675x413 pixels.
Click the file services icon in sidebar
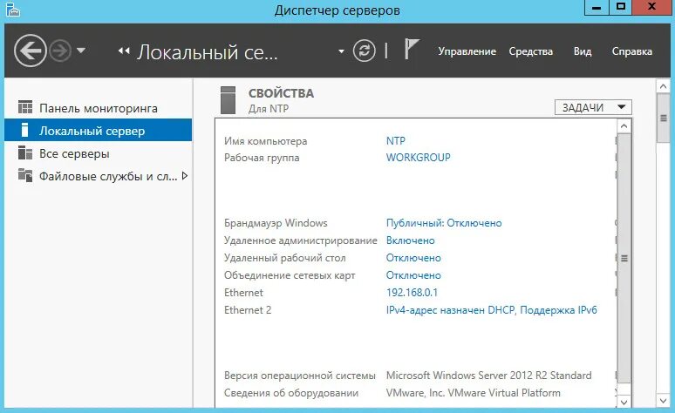(x=25, y=175)
